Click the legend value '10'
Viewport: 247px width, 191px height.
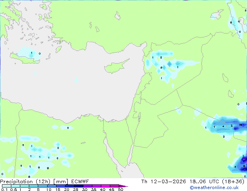pos(49,189)
